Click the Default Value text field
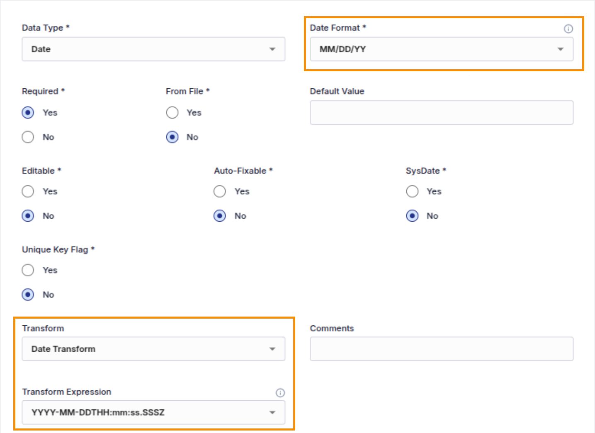Image resolution: width=595 pixels, height=433 pixels. coord(441,113)
